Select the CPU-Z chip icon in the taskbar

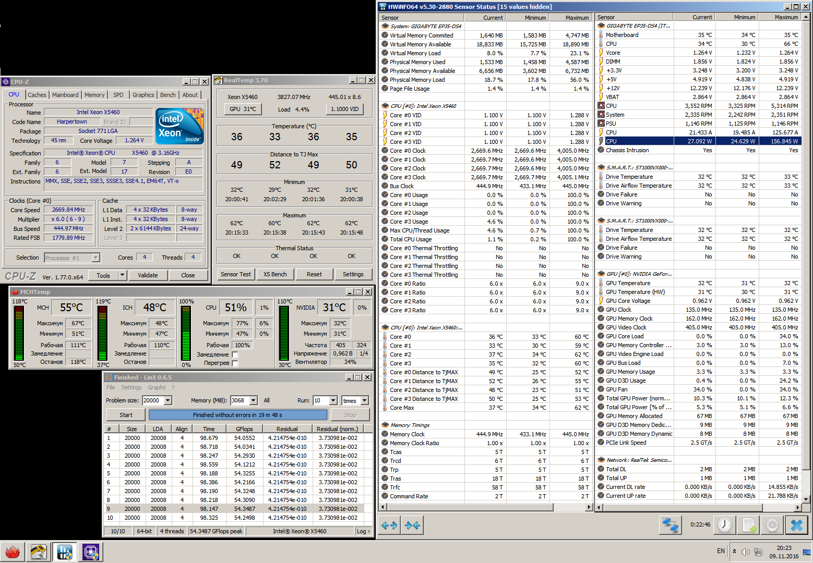[91, 552]
